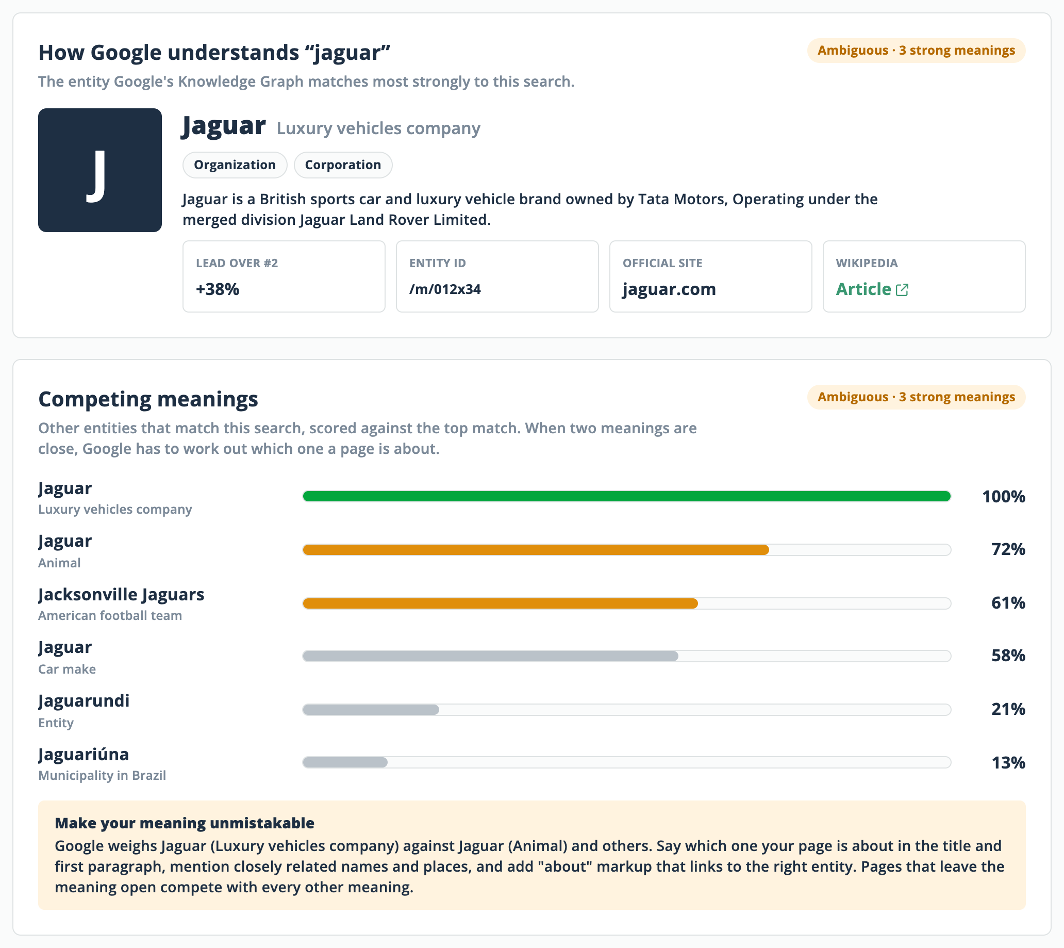Click the OFFICIAL SITE label
This screenshot has width=1064, height=948.
point(662,264)
